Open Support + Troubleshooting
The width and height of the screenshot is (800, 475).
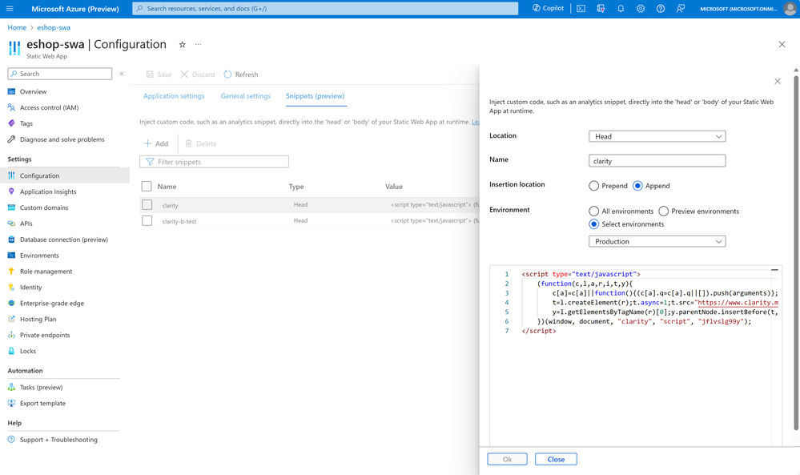(x=58, y=440)
